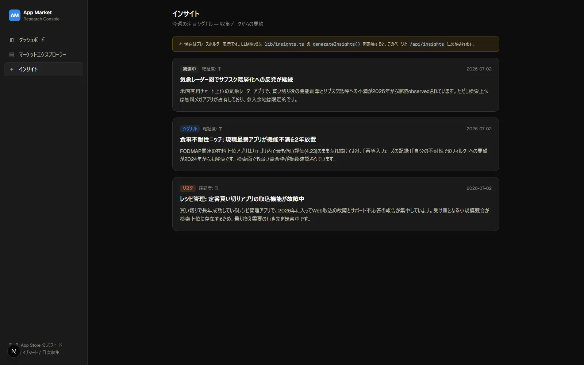584x365 pixels.
Task: Click the /api/insights path in the banner
Action: tap(427, 44)
